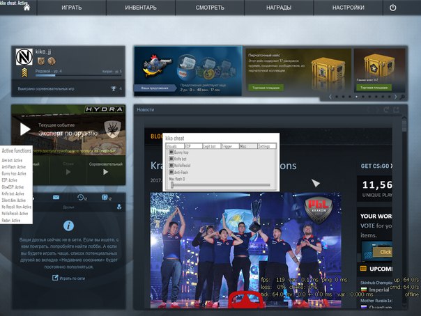Toggle the Bunny hop checkbox

tap(171, 152)
